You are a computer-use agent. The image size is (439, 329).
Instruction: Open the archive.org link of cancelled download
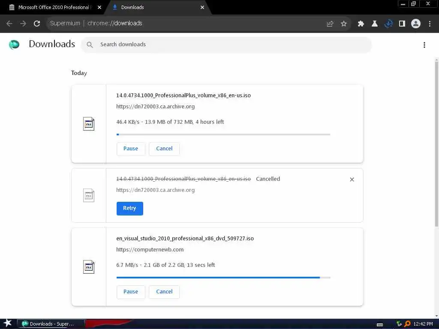point(155,190)
